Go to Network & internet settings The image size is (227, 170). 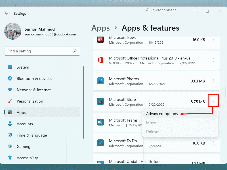pyautogui.click(x=42, y=90)
